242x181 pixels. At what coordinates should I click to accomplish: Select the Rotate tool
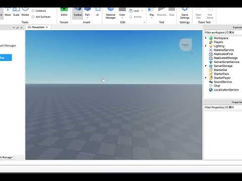[x=25, y=12]
